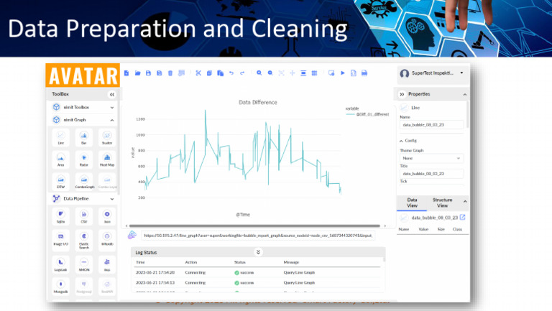Select the CSV data pipeline node
Image resolution: width=552 pixels, height=311 pixels.
coord(84,216)
